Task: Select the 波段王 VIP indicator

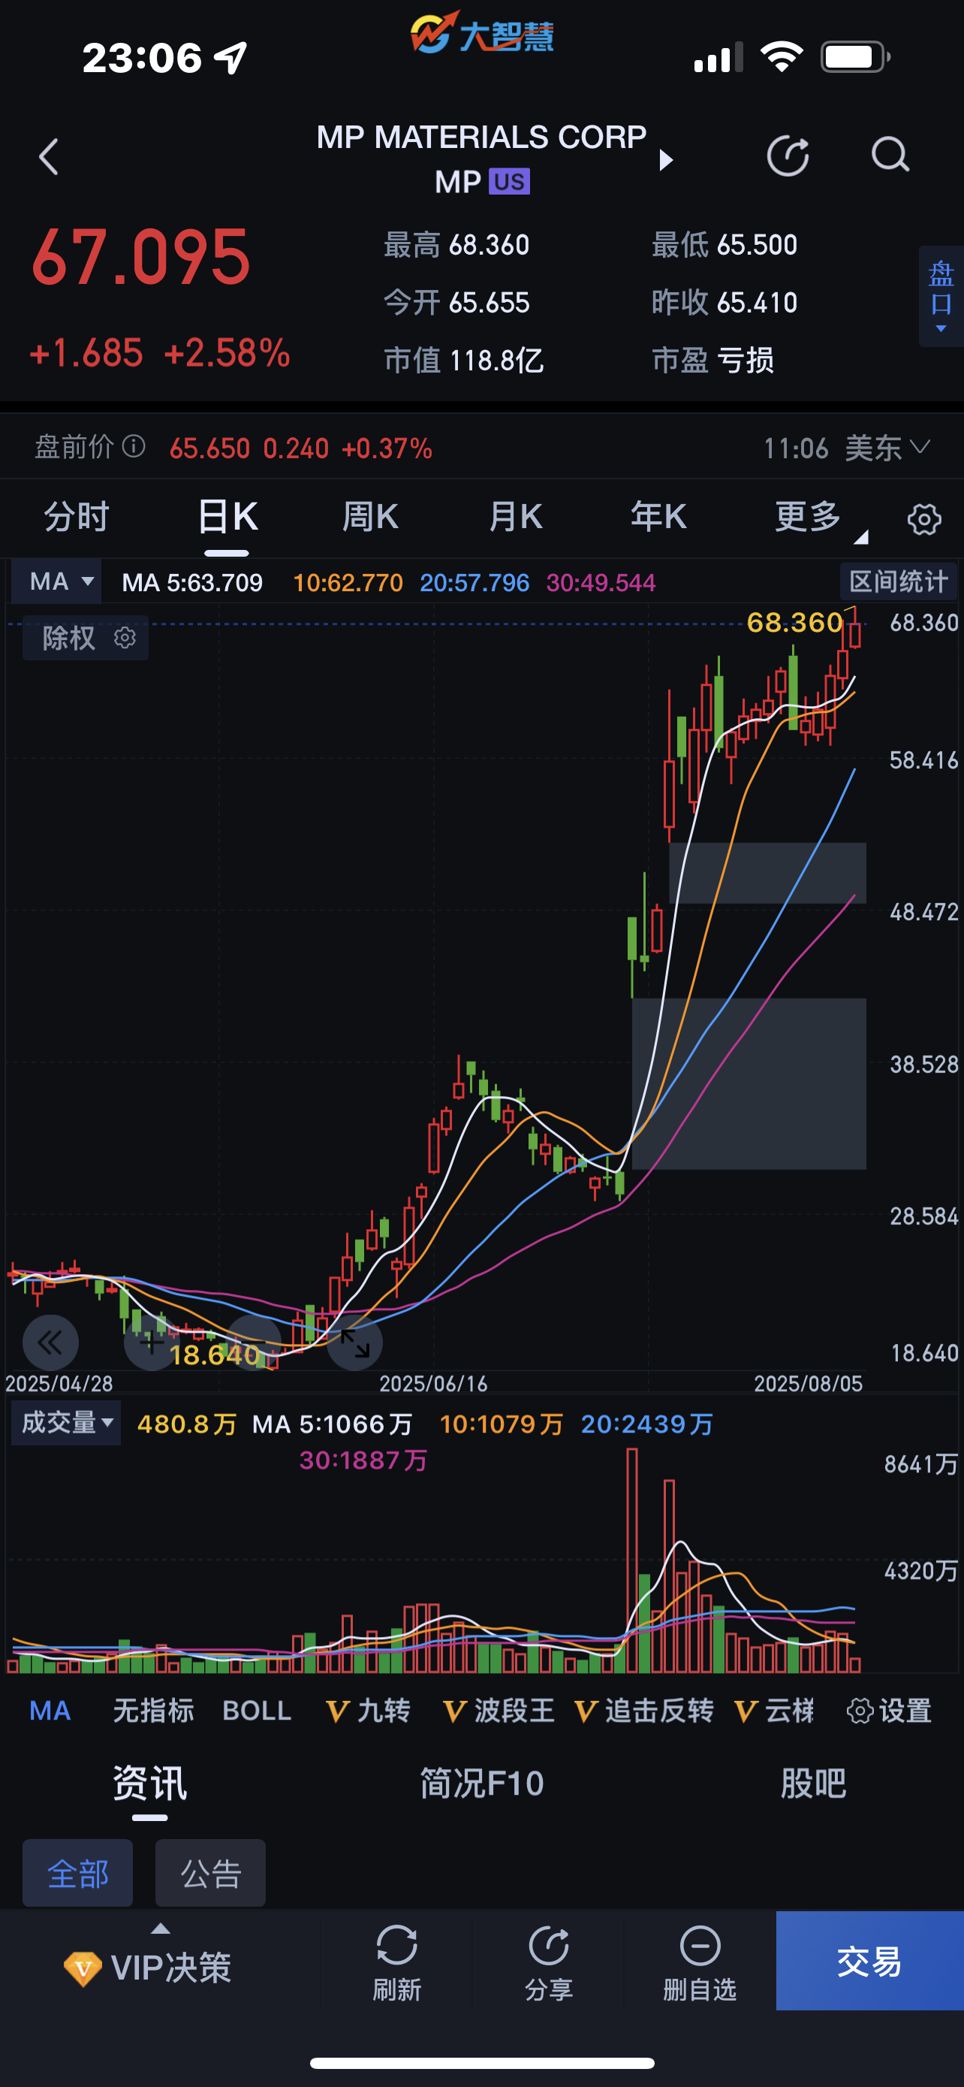Action: (498, 1711)
